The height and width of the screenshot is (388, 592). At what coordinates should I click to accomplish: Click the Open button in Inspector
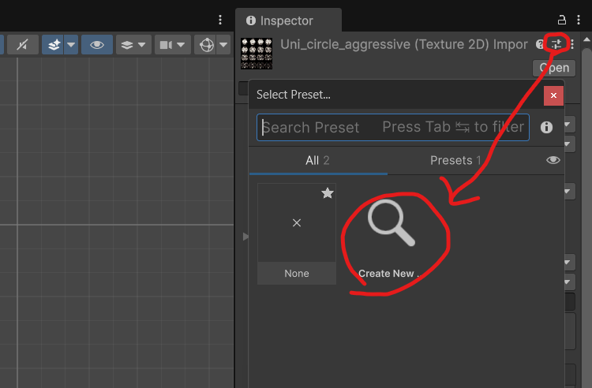click(553, 68)
